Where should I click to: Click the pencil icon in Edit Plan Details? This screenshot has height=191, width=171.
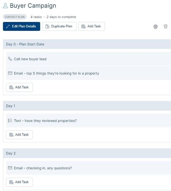tap(8, 26)
